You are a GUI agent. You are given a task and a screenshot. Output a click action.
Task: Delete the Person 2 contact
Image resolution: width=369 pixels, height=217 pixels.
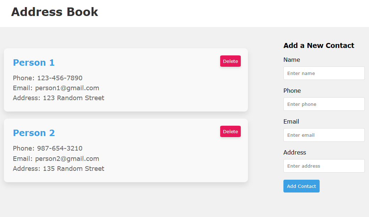[230, 131]
